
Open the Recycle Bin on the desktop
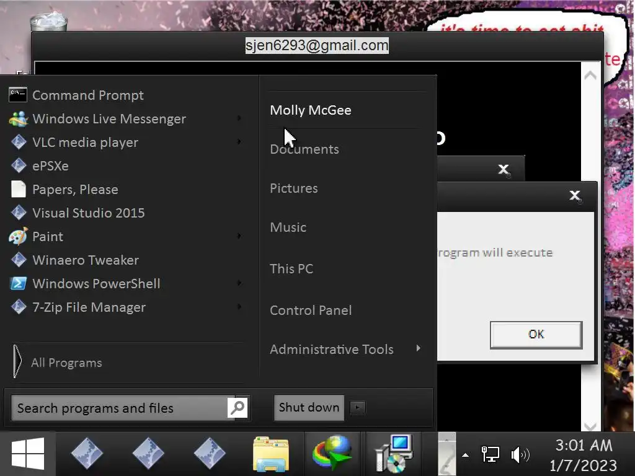[x=48, y=22]
